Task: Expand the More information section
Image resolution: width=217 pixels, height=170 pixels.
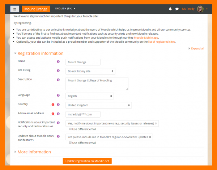Action: (x=34, y=152)
